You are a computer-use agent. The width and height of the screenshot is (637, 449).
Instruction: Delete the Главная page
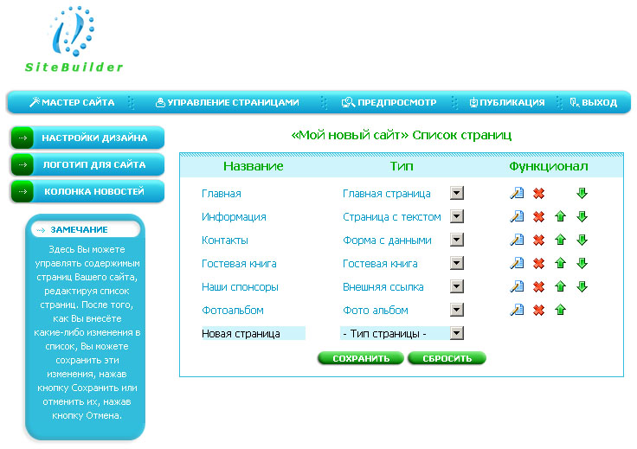click(538, 194)
